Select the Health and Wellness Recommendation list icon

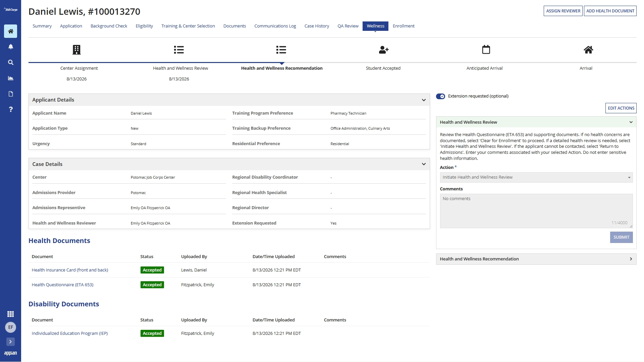point(281,50)
